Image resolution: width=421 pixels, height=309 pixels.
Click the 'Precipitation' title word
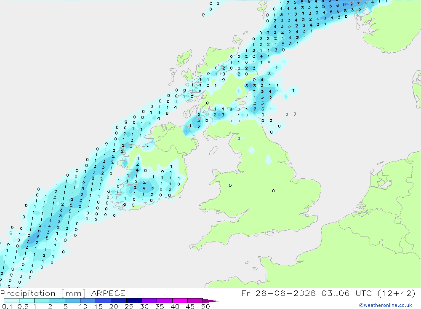[x=28, y=293]
